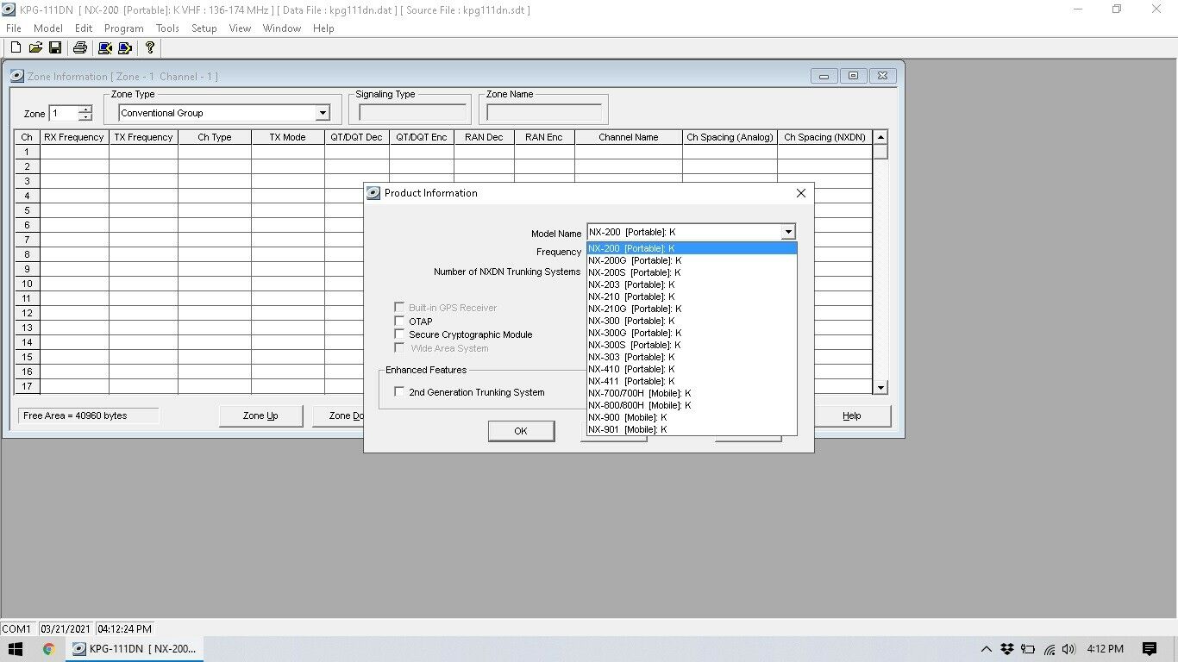1178x662 pixels.
Task: Choose NX-300 [Portable]: K from list
Action: coord(692,321)
